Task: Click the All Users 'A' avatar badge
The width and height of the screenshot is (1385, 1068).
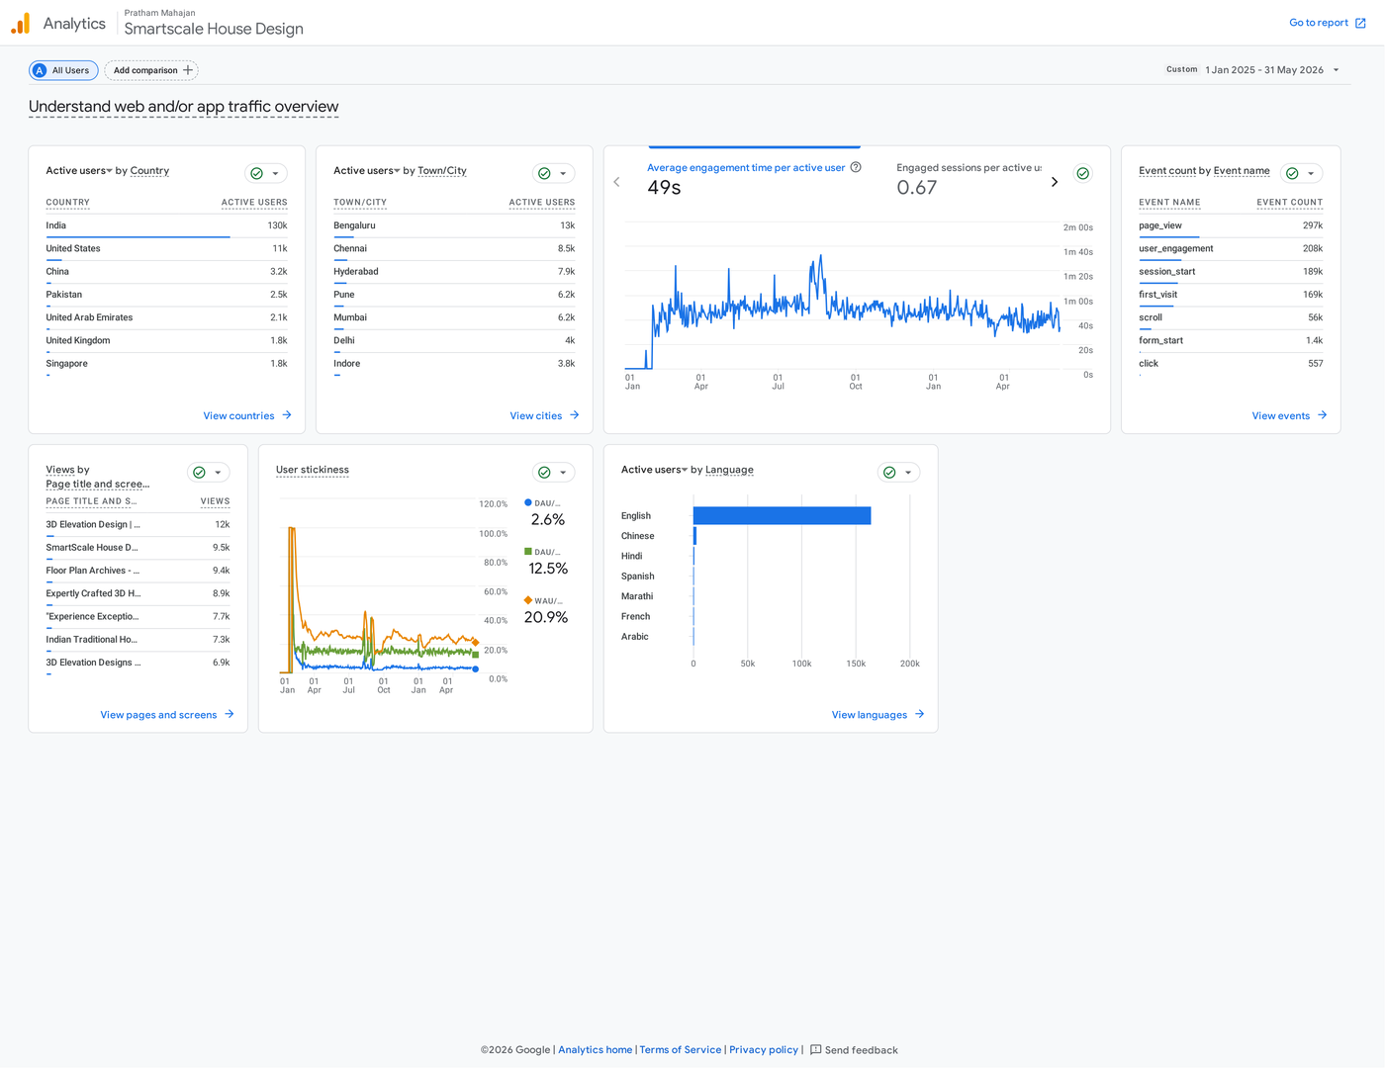Action: coord(40,70)
